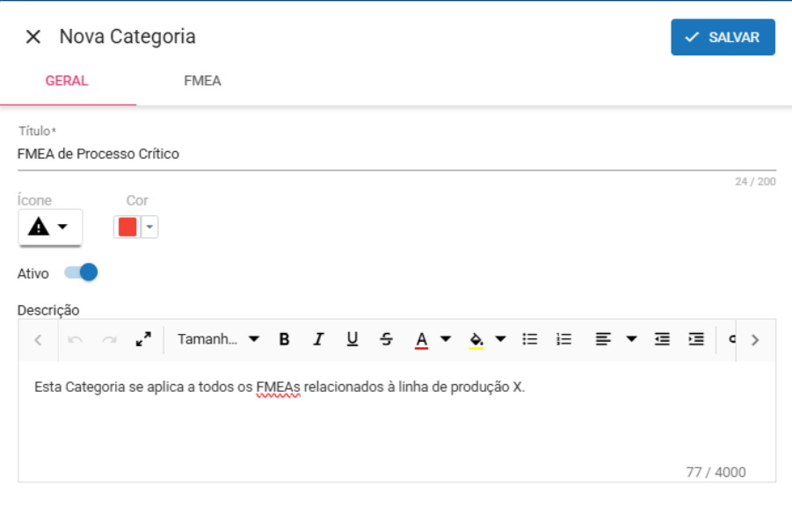Switch to the FMEA tab
The width and height of the screenshot is (792, 514).
tap(202, 81)
